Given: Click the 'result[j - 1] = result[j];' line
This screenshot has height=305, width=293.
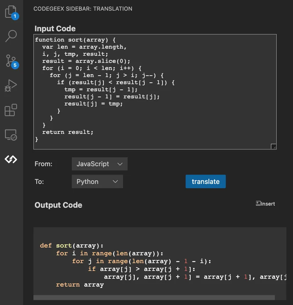Looking at the screenshot, I should click(x=112, y=97).
